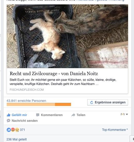Click the Ergebnisse anzeigen button
This screenshot has height=142, width=134.
pyautogui.click(x=108, y=102)
